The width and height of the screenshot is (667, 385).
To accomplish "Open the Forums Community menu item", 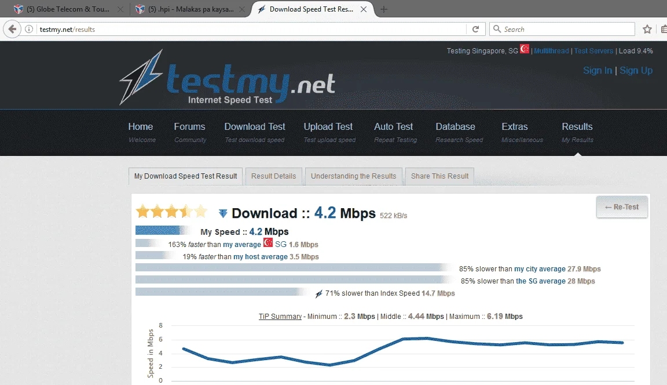I will [x=190, y=132].
